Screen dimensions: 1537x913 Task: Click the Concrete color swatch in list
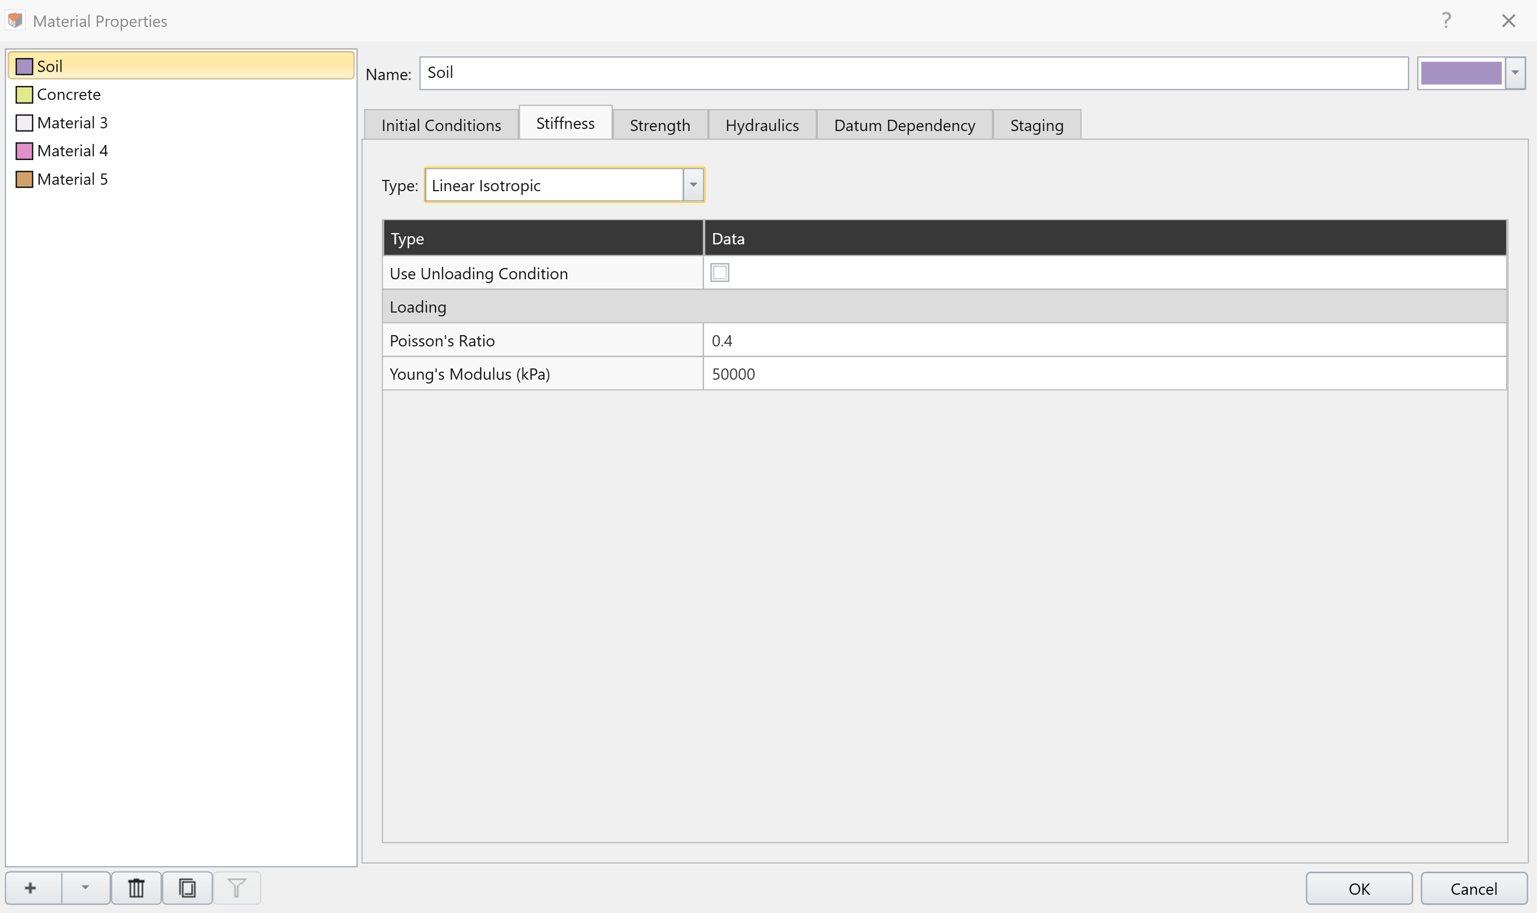point(24,95)
